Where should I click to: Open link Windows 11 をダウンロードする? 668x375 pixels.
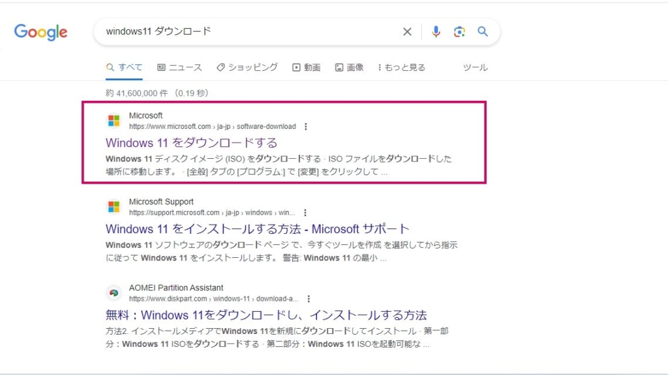[x=191, y=143]
